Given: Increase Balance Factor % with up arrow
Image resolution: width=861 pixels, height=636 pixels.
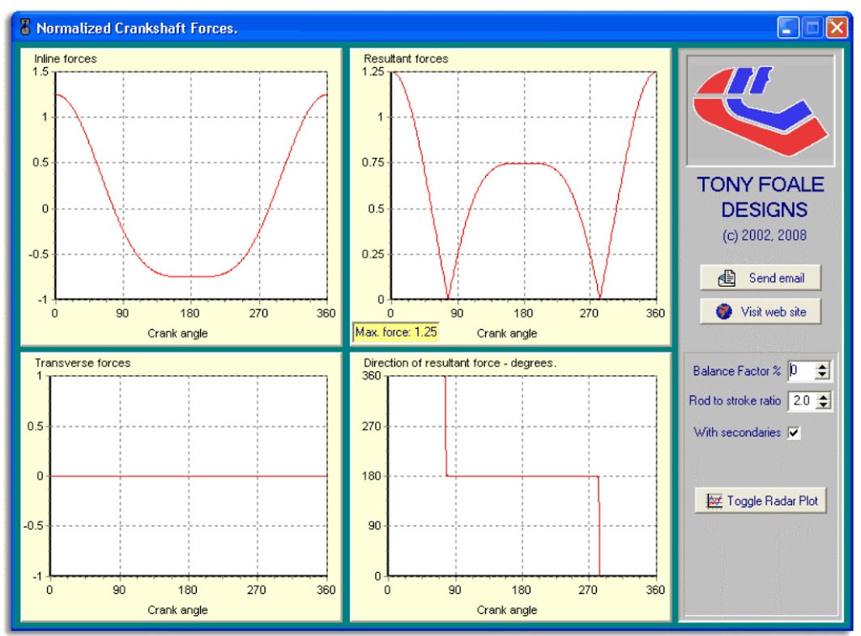Looking at the screenshot, I should click(822, 367).
